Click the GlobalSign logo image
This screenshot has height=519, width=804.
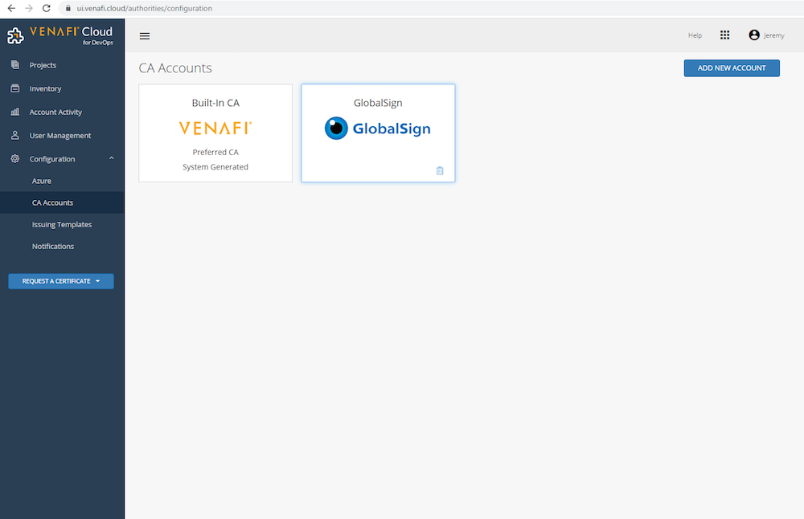(378, 128)
